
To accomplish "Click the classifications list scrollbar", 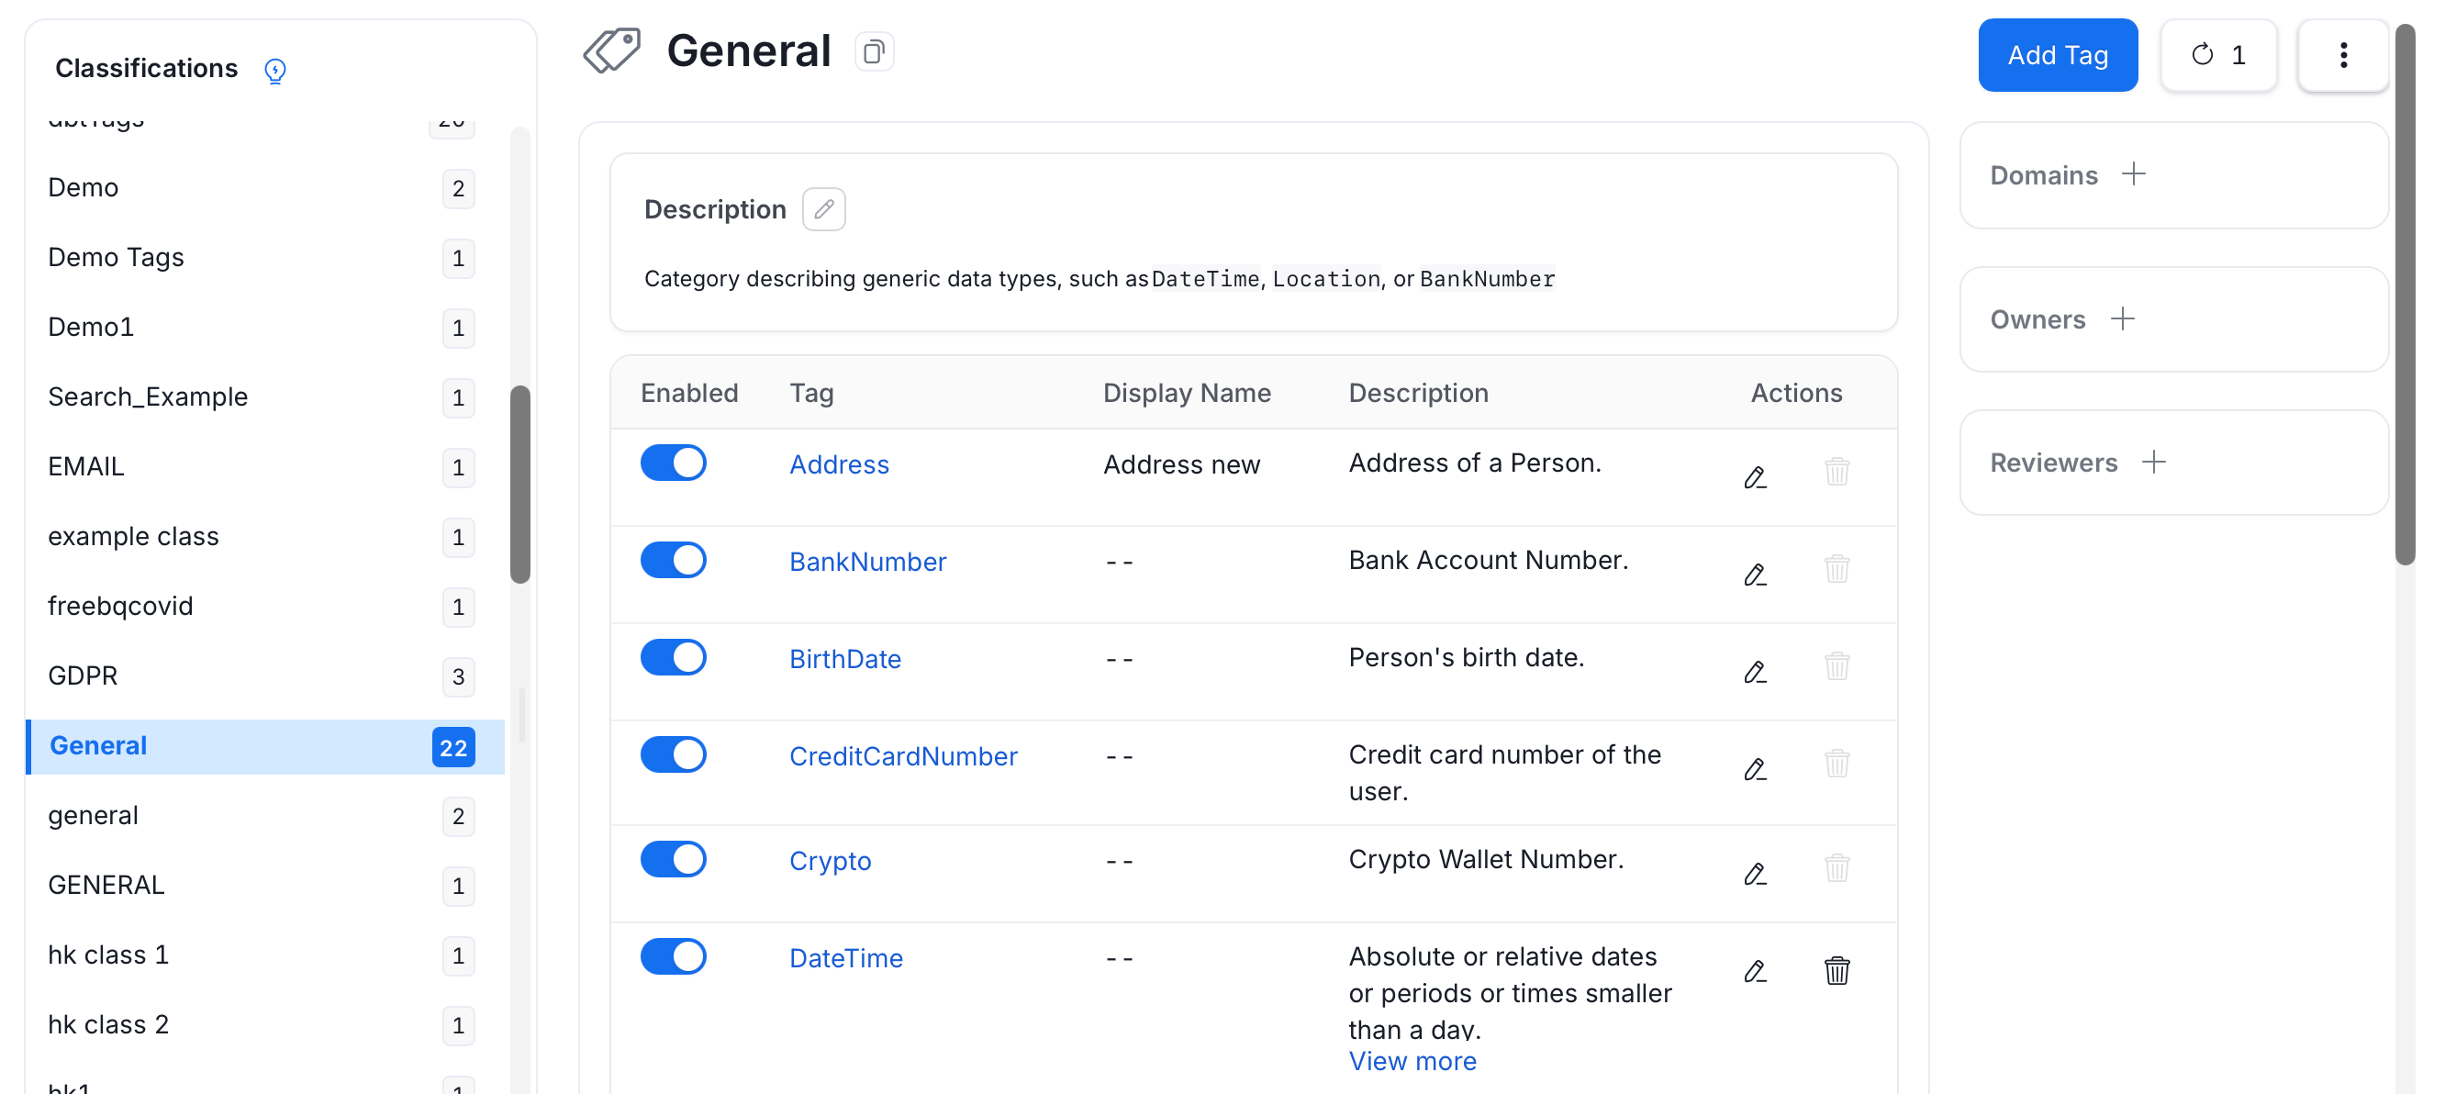I will point(519,484).
